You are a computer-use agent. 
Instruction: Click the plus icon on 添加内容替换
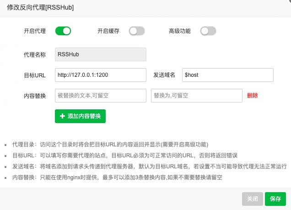click(x=62, y=116)
